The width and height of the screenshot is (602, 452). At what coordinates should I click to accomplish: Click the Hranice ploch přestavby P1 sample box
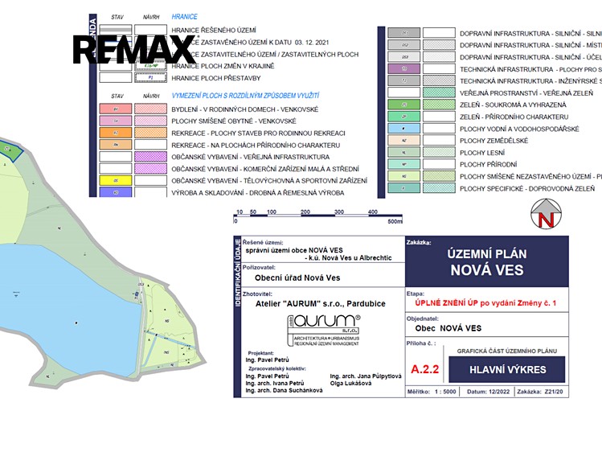150,77
